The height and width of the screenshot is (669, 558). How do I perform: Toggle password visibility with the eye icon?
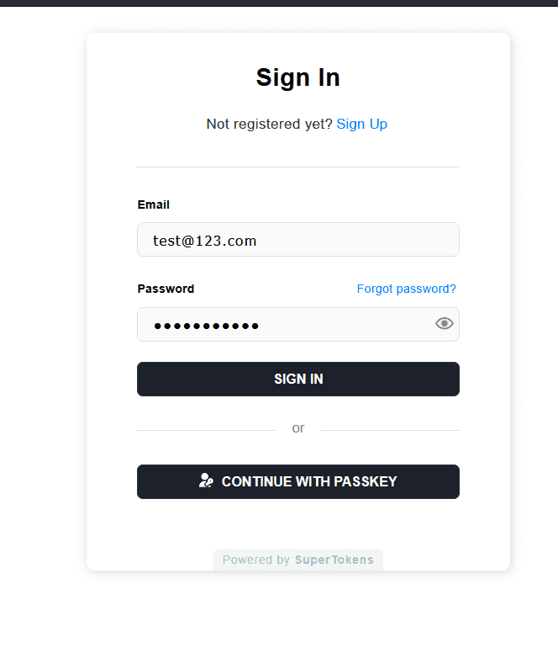coord(445,324)
